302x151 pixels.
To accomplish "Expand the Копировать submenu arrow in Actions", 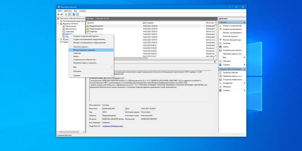I will 244,83.
